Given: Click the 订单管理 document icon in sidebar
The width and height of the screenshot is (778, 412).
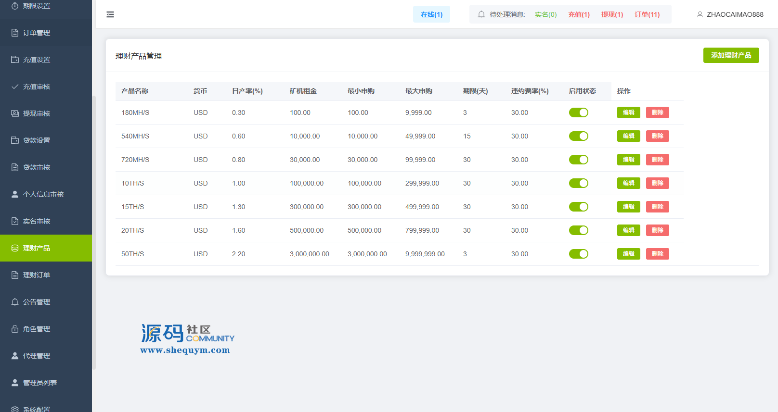Looking at the screenshot, I should pyautogui.click(x=15, y=33).
